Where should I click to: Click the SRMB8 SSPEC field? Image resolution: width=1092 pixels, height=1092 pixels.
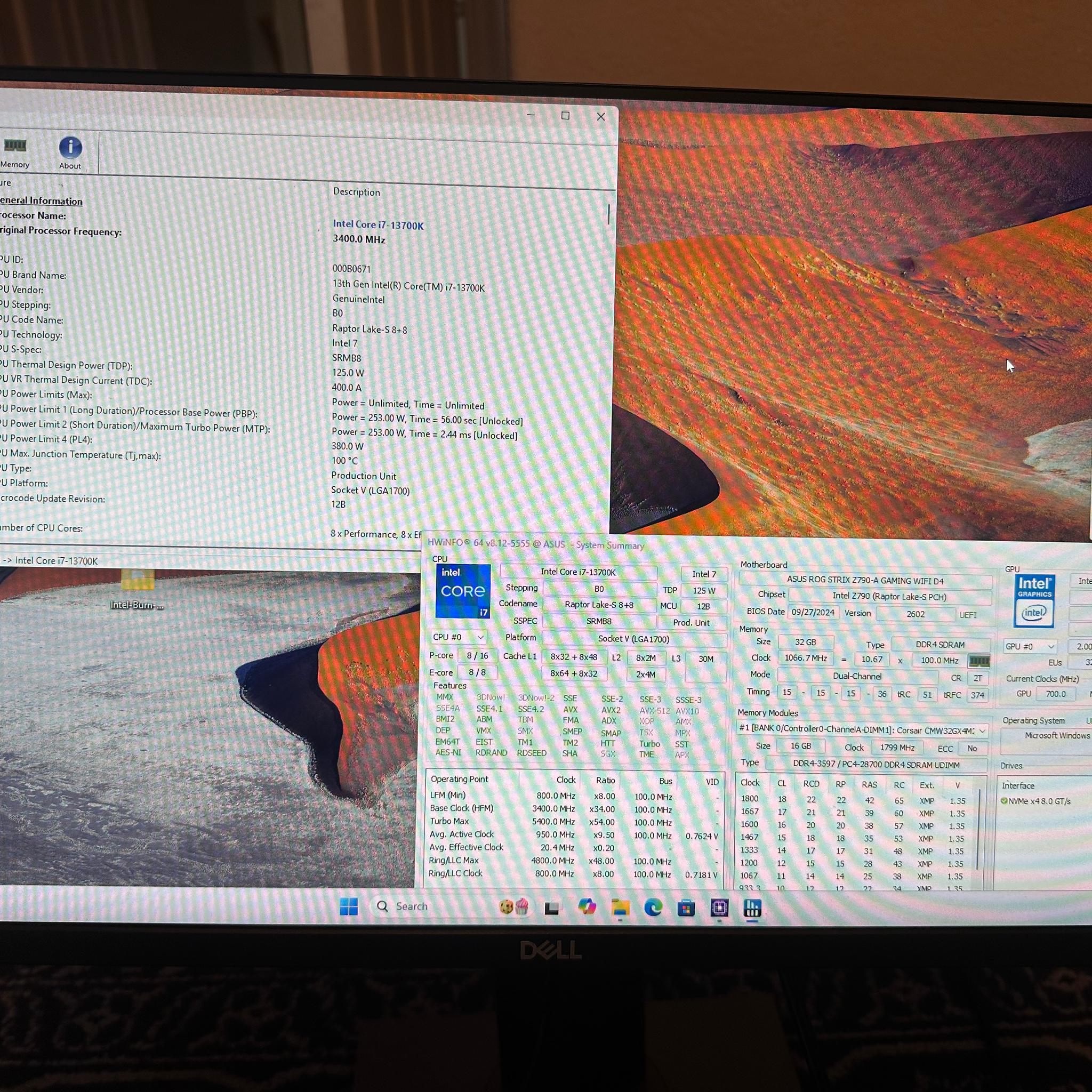point(599,622)
